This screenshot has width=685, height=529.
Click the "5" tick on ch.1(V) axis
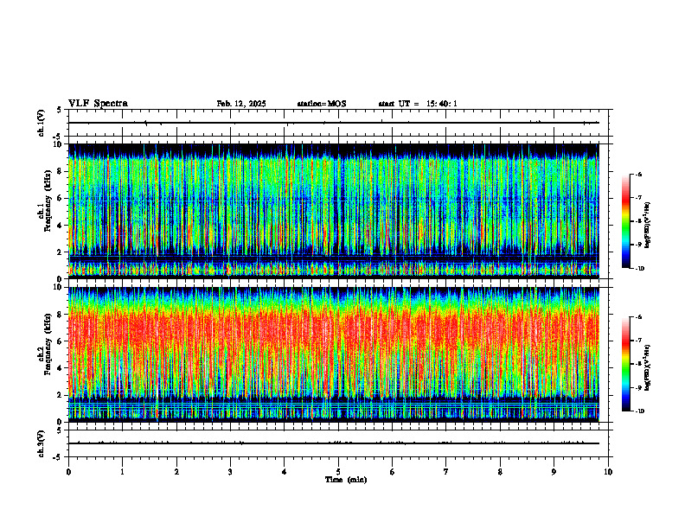tap(60, 110)
